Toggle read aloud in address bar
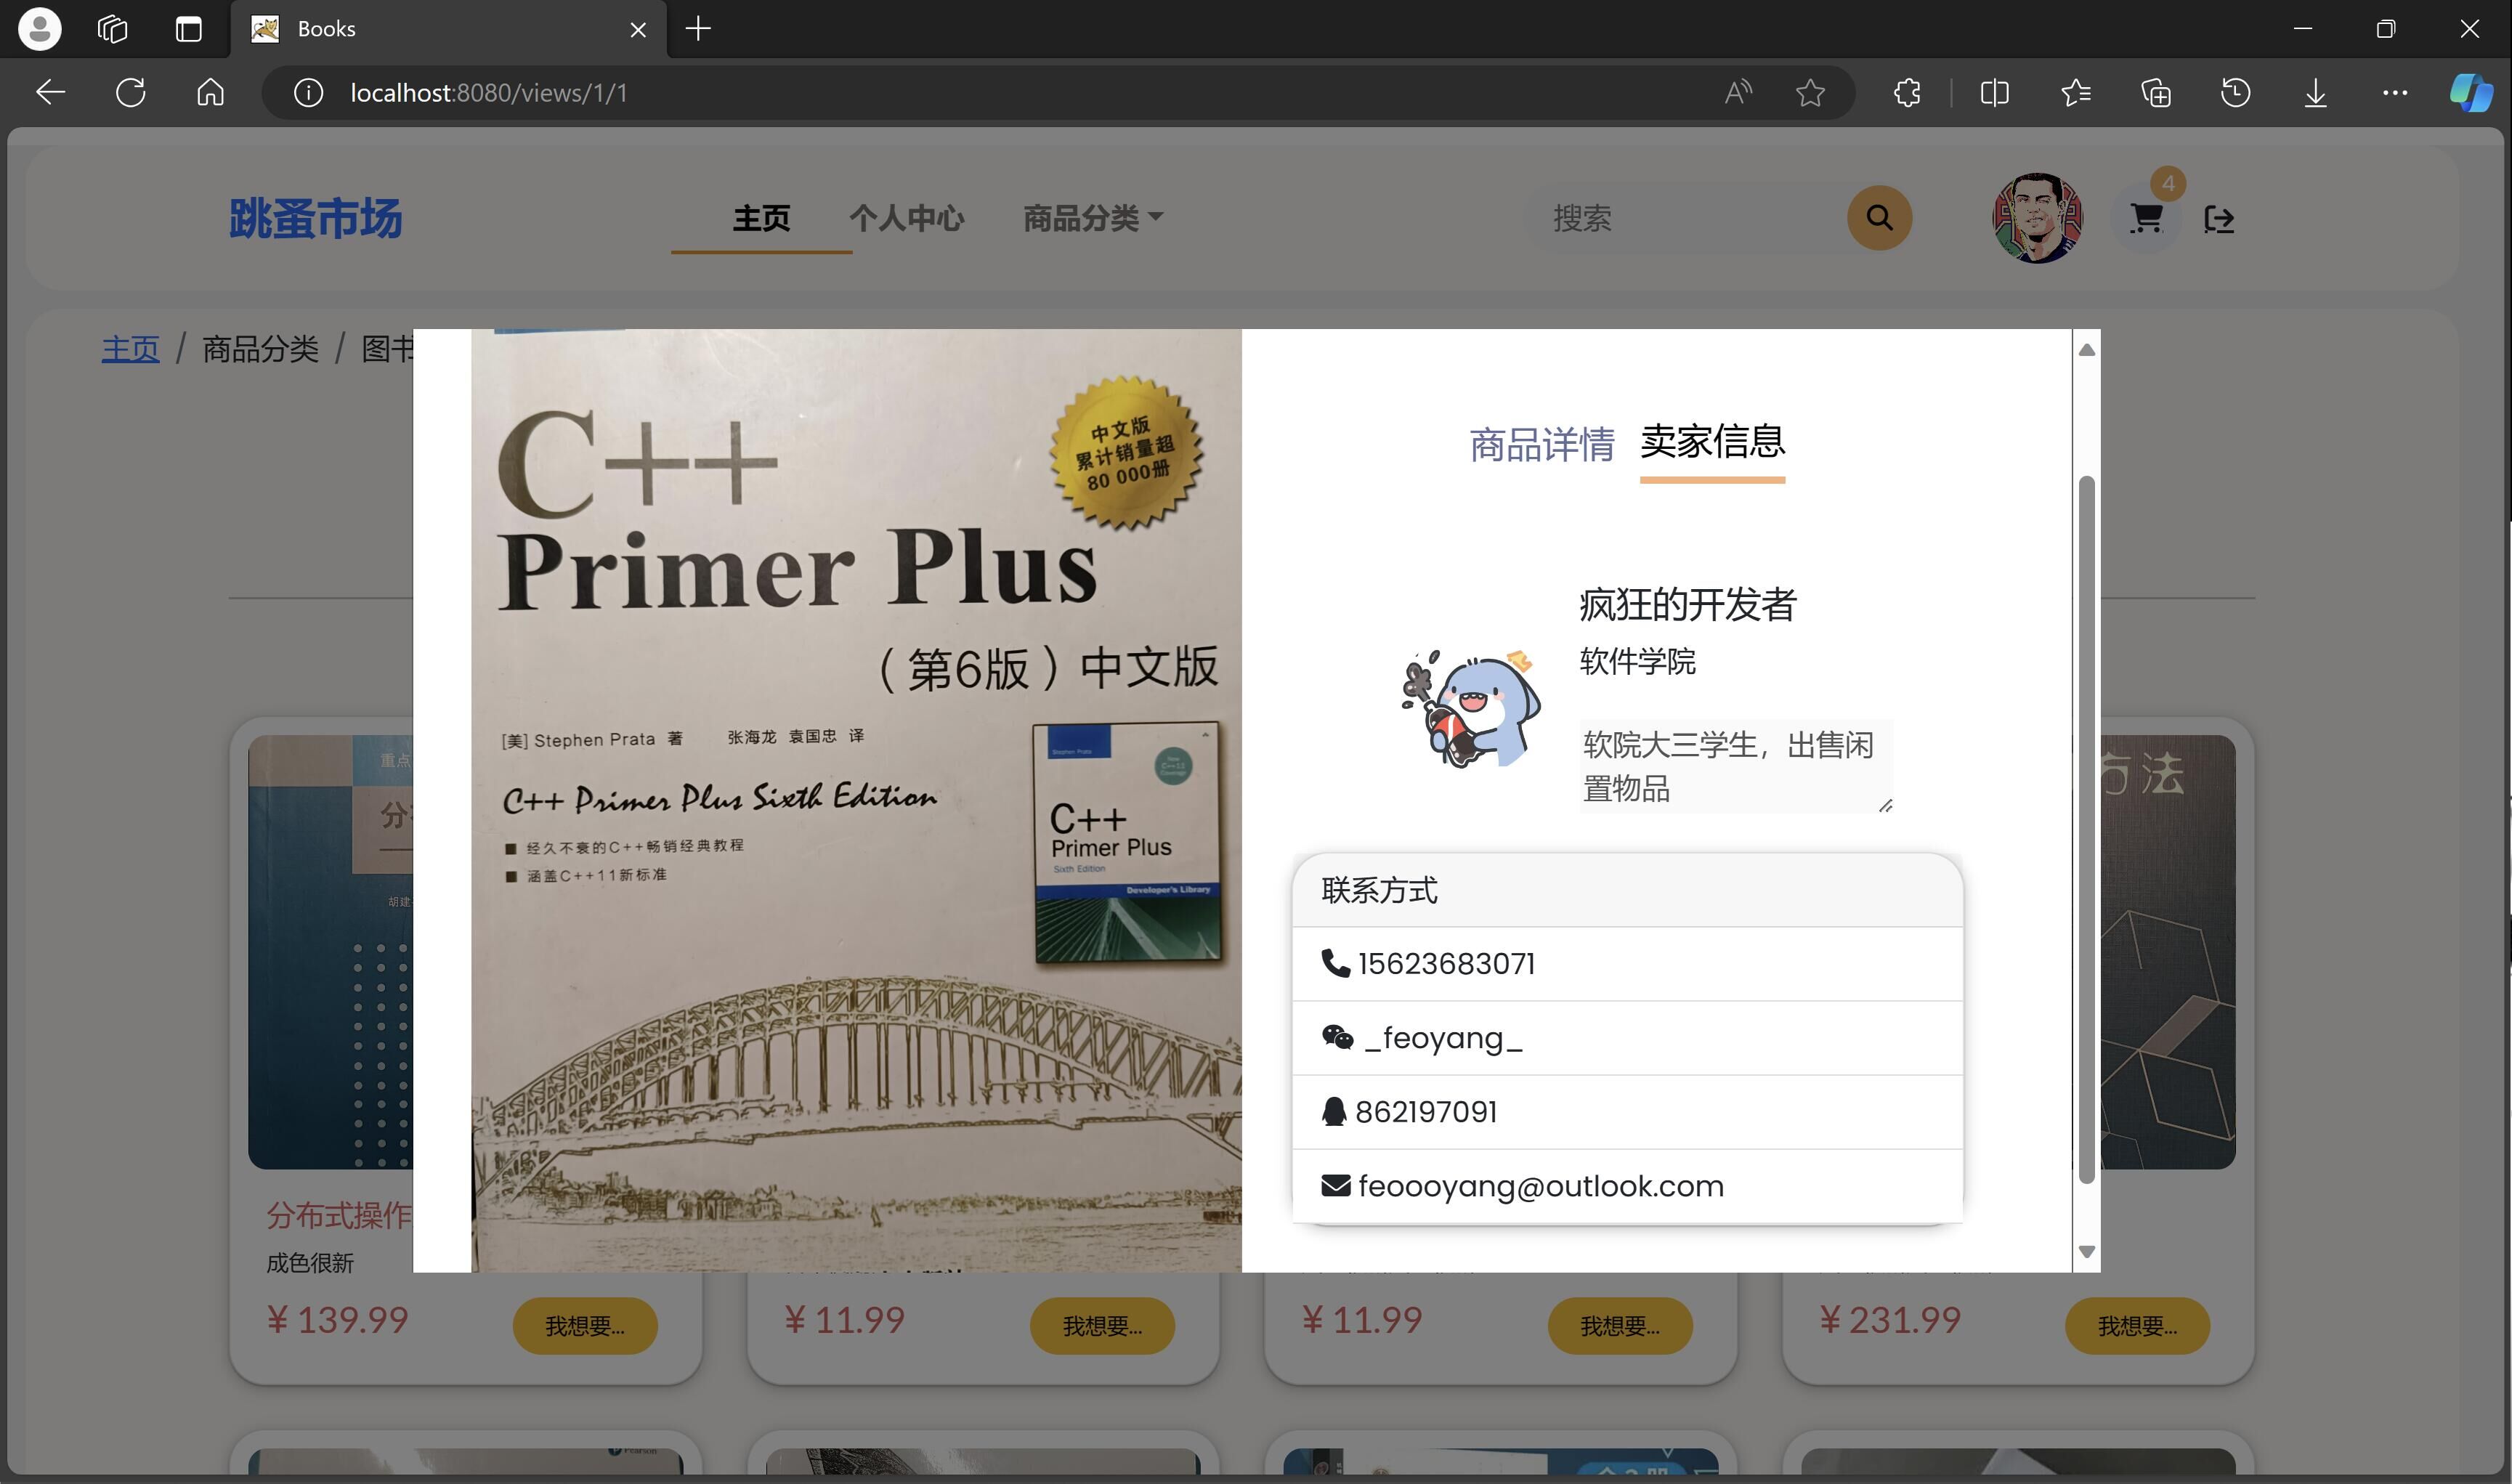 pos(1738,93)
